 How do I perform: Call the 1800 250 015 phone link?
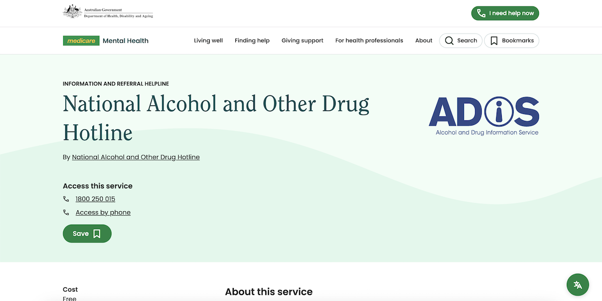click(95, 199)
